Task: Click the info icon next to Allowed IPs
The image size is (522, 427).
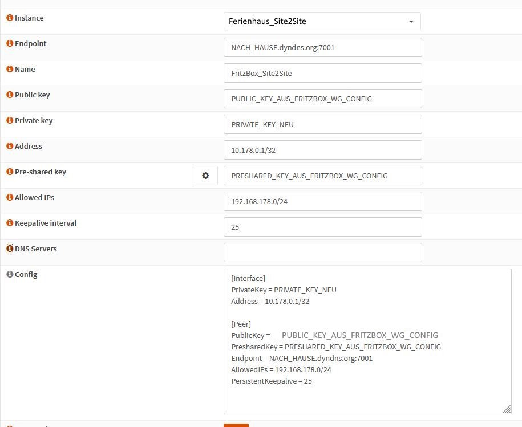Action: point(10,198)
